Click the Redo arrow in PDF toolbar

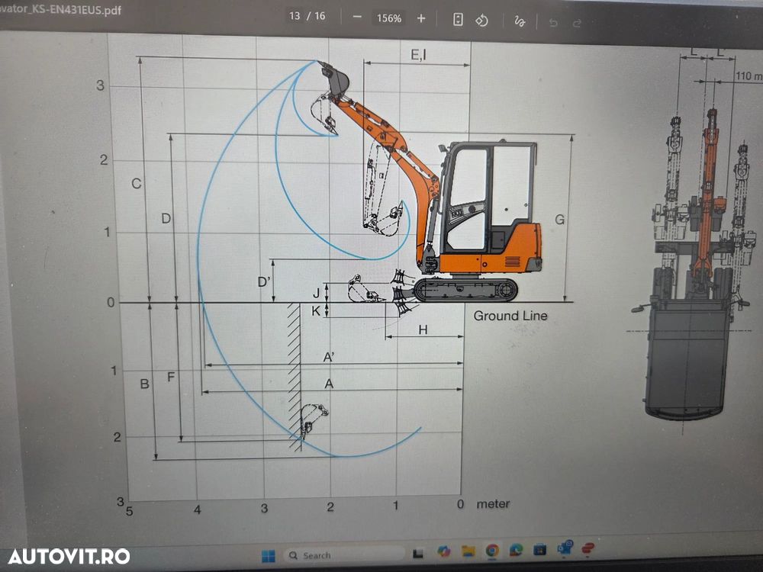[577, 23]
